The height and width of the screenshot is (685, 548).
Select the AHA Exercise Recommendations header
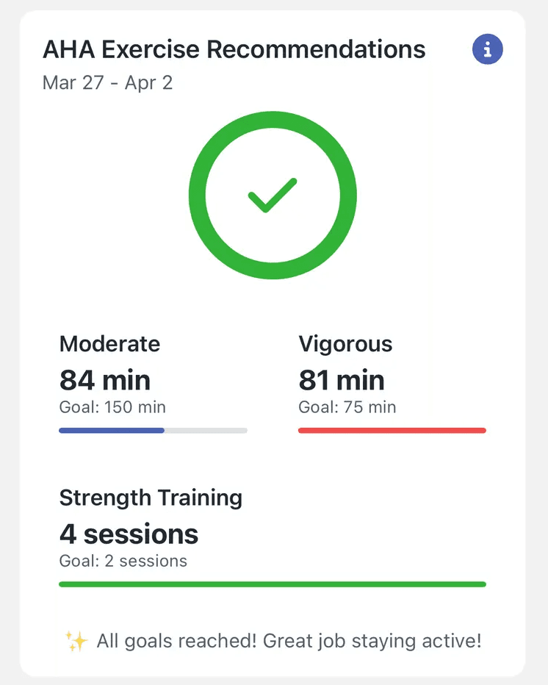[234, 49]
